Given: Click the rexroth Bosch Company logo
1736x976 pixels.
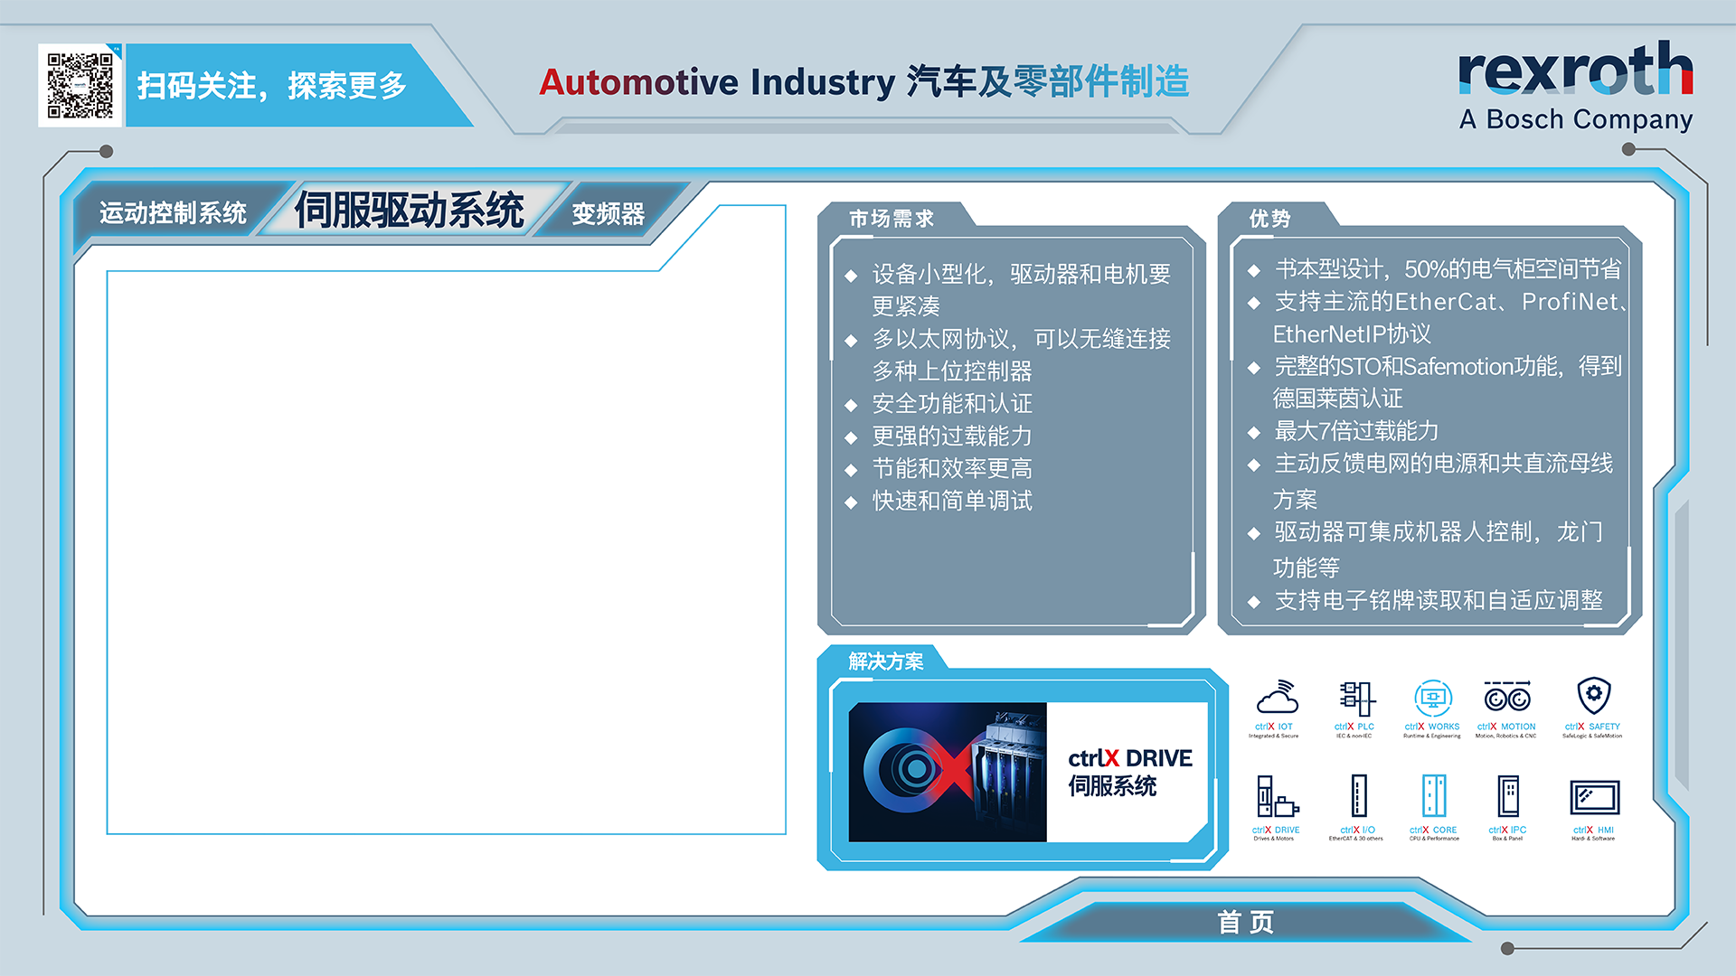Looking at the screenshot, I should [x=1575, y=86].
